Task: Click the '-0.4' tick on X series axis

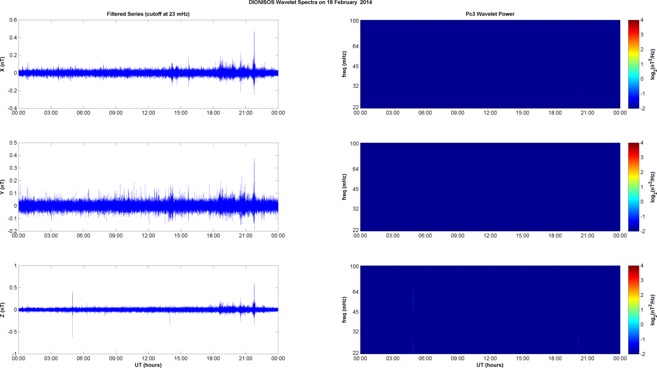Action: (12, 109)
